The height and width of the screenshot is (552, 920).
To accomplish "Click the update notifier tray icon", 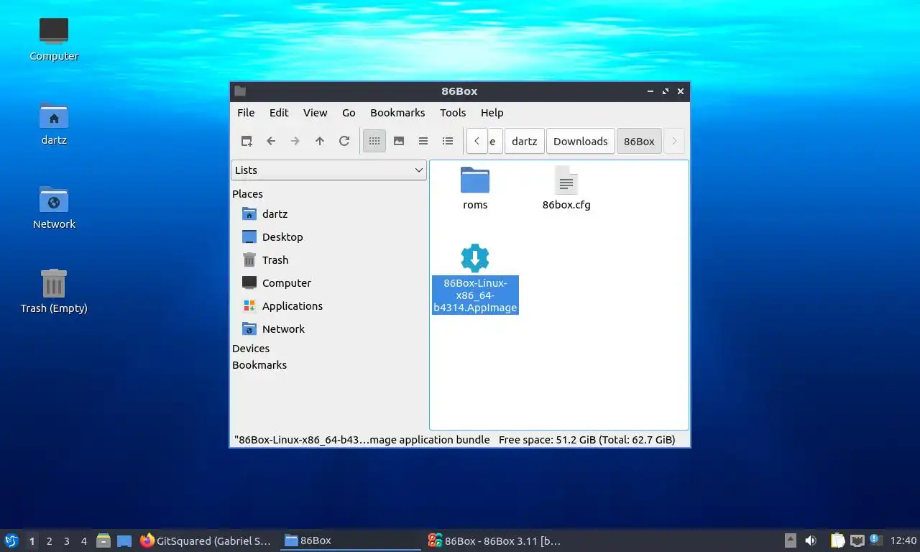I will point(875,540).
